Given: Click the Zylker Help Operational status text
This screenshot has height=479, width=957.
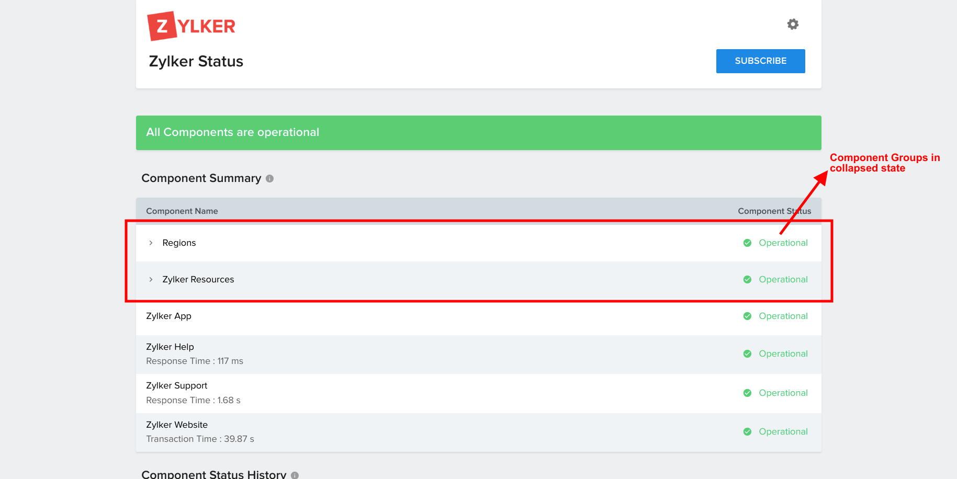Looking at the screenshot, I should 783,353.
